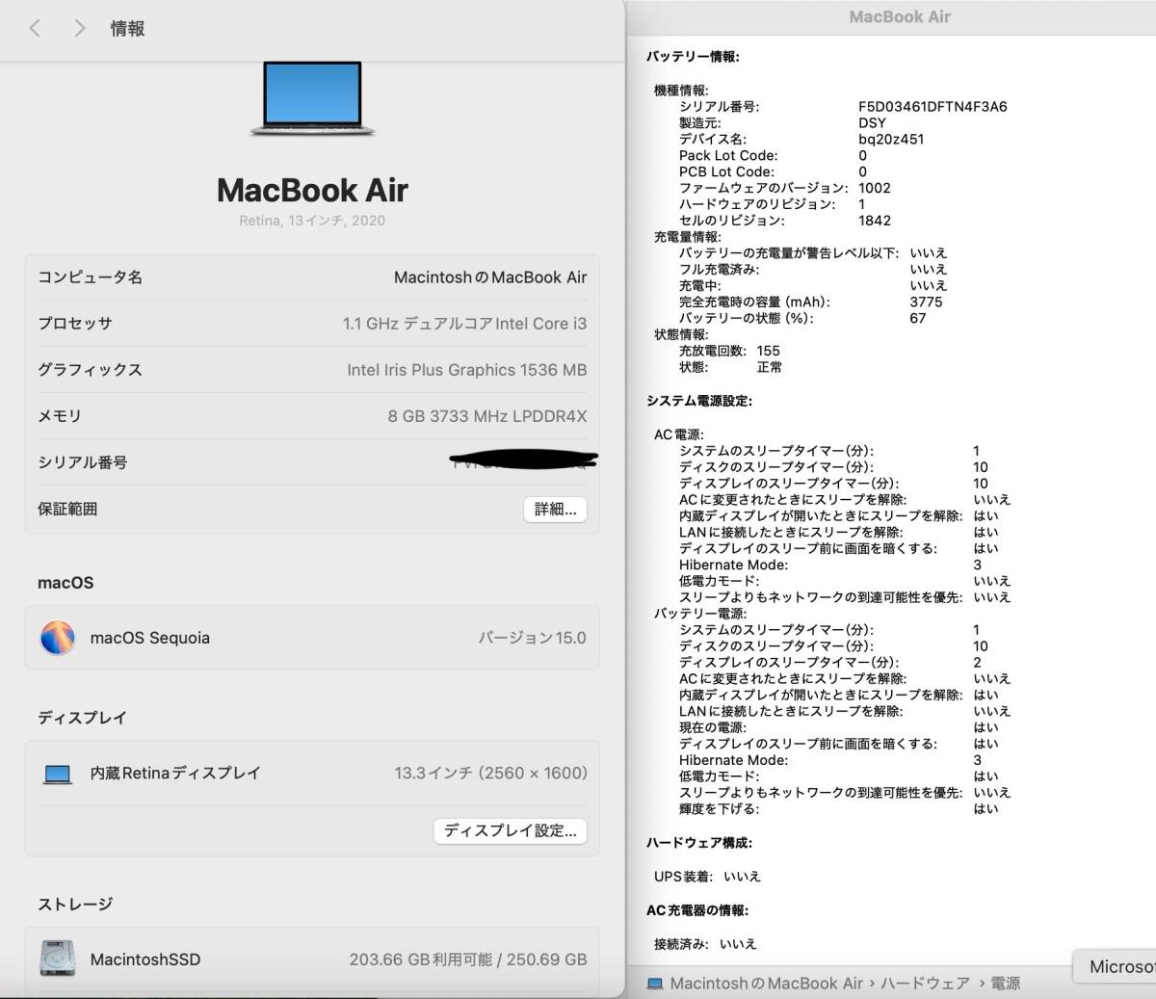The image size is (1156, 999).
Task: Click the デバイス名 value bq20z451
Action: [891, 139]
